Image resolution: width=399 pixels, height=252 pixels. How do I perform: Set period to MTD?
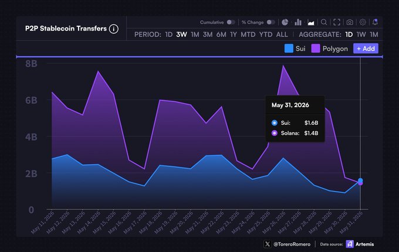(248, 35)
